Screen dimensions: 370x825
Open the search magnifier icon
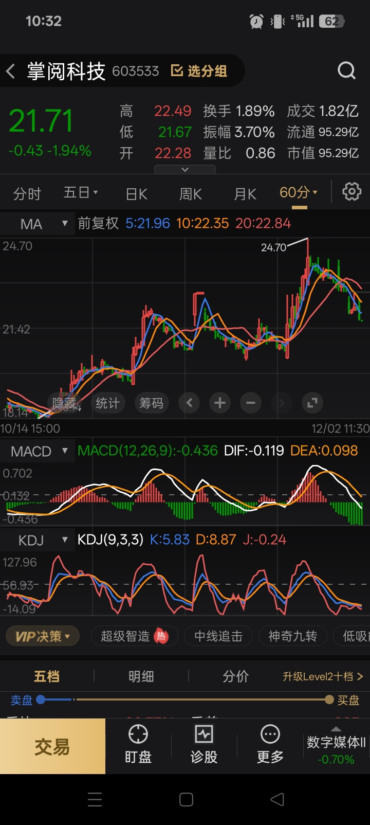(x=346, y=70)
